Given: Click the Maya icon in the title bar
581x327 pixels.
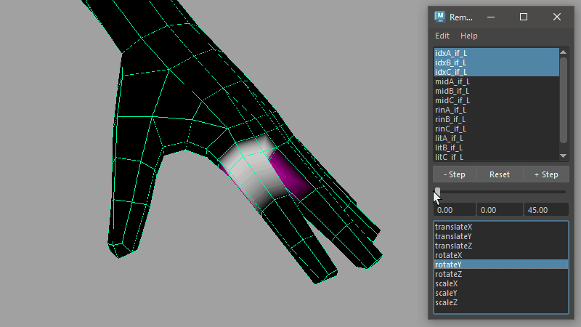Looking at the screenshot, I should pos(439,17).
